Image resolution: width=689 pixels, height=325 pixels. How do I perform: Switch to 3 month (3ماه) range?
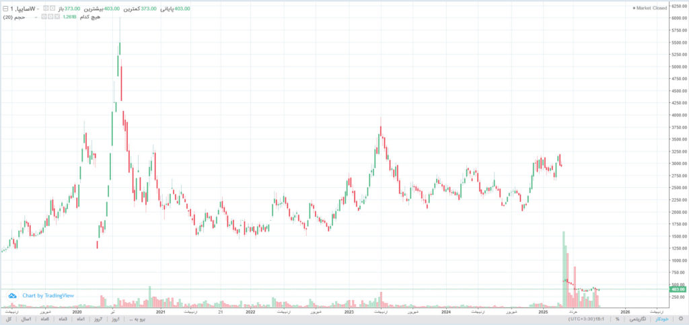point(63,319)
